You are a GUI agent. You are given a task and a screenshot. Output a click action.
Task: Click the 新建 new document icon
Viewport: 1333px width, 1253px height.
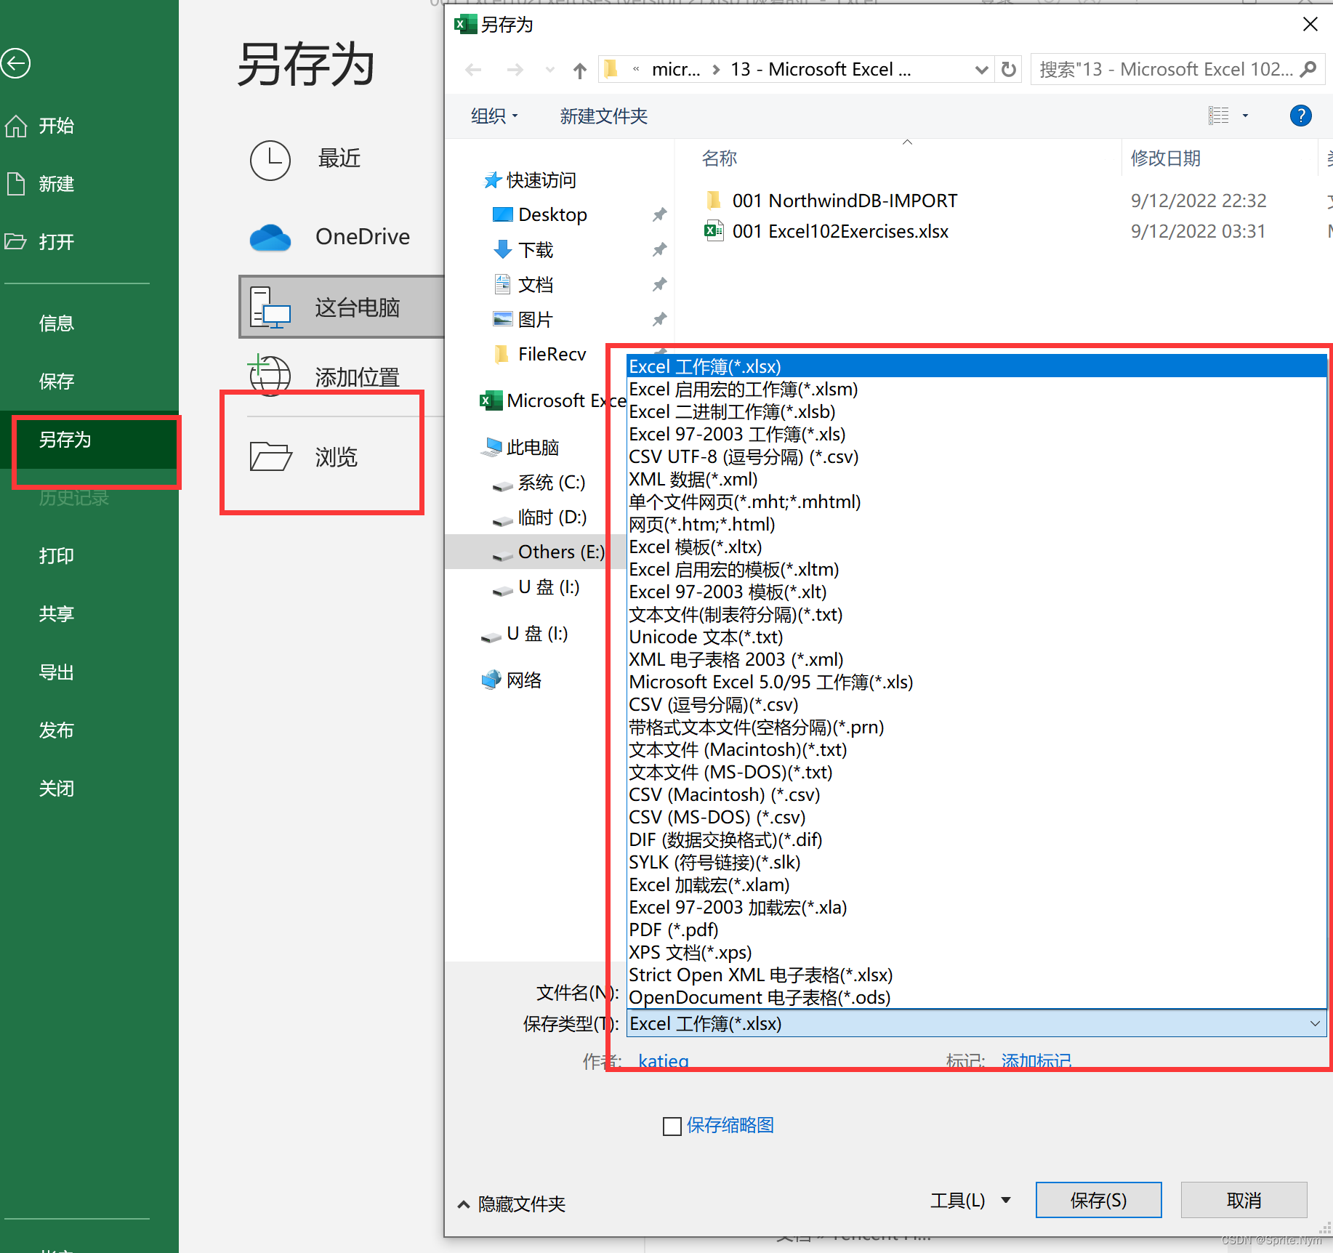[16, 184]
